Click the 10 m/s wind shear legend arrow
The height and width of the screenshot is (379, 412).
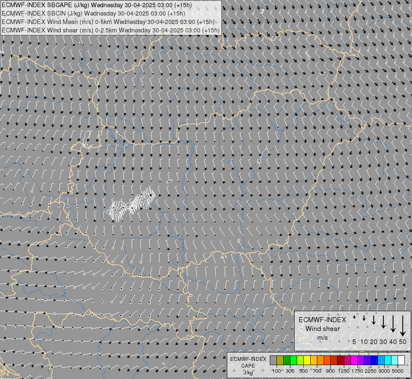tap(364, 318)
